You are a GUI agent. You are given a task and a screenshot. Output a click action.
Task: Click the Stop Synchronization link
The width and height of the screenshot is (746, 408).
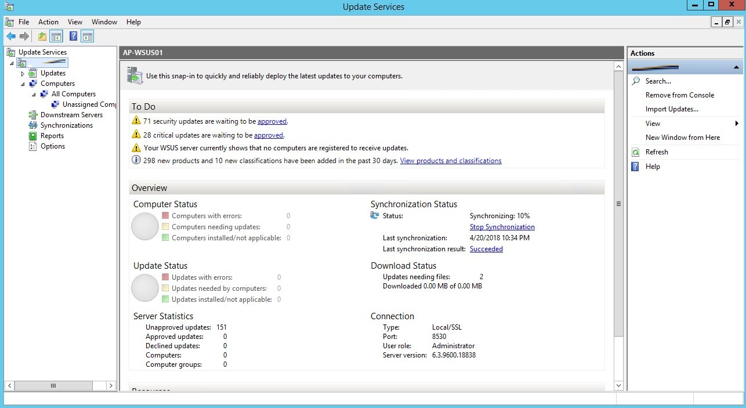[502, 227]
